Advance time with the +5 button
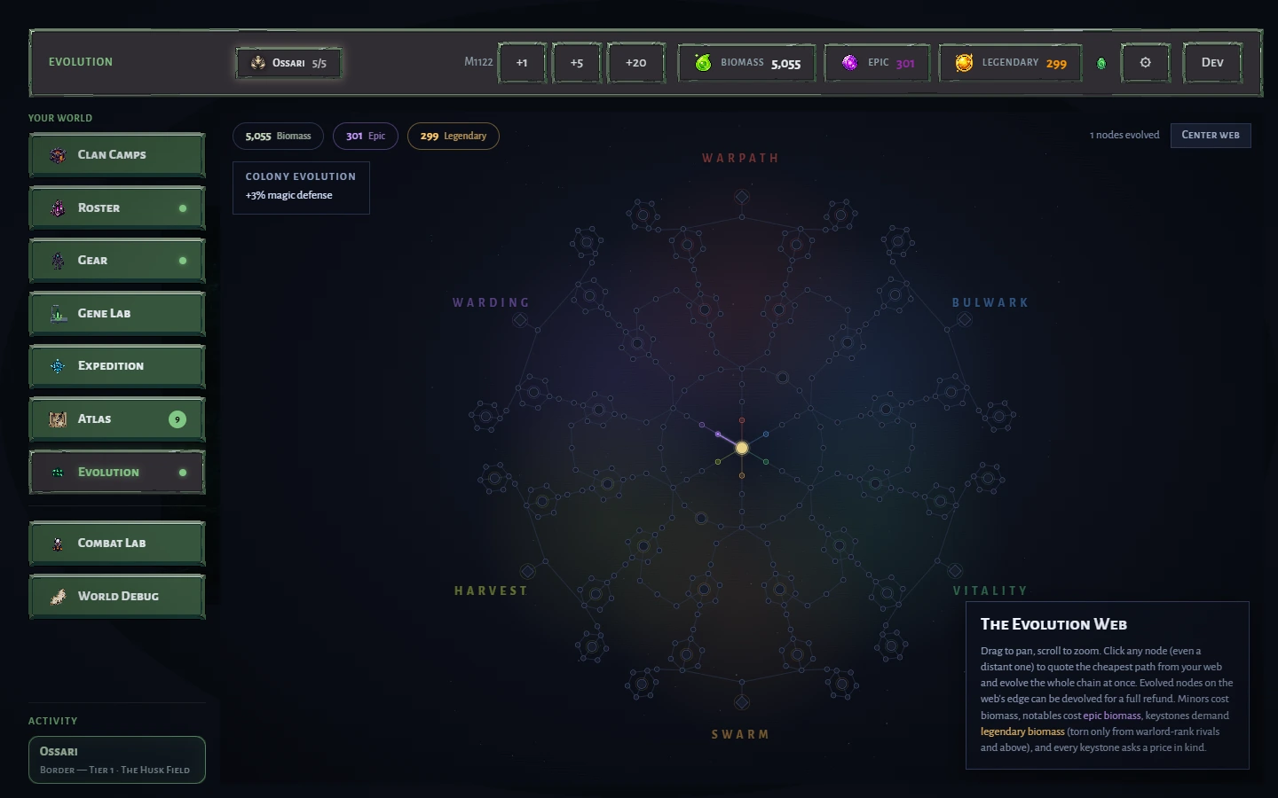1278x798 pixels. tap(577, 63)
